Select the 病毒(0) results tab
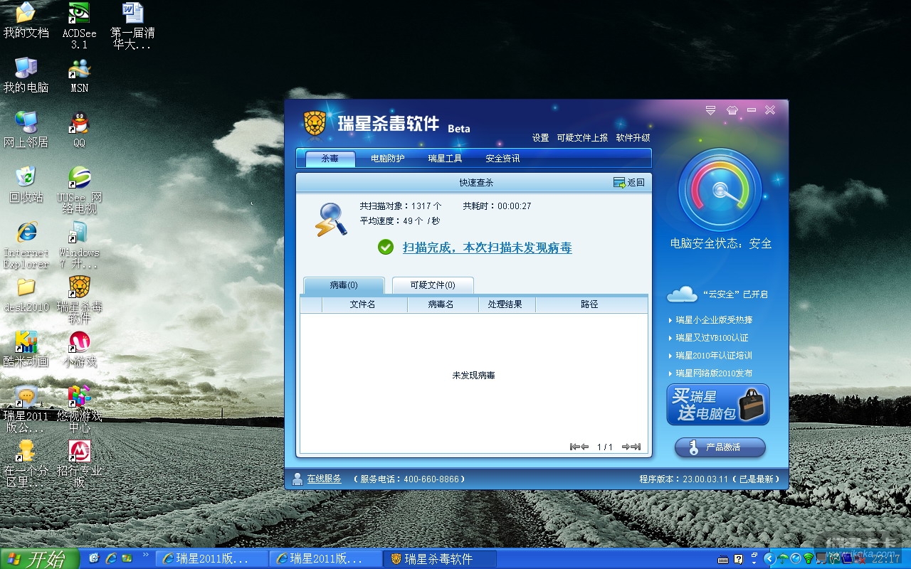The width and height of the screenshot is (911, 569). (344, 285)
